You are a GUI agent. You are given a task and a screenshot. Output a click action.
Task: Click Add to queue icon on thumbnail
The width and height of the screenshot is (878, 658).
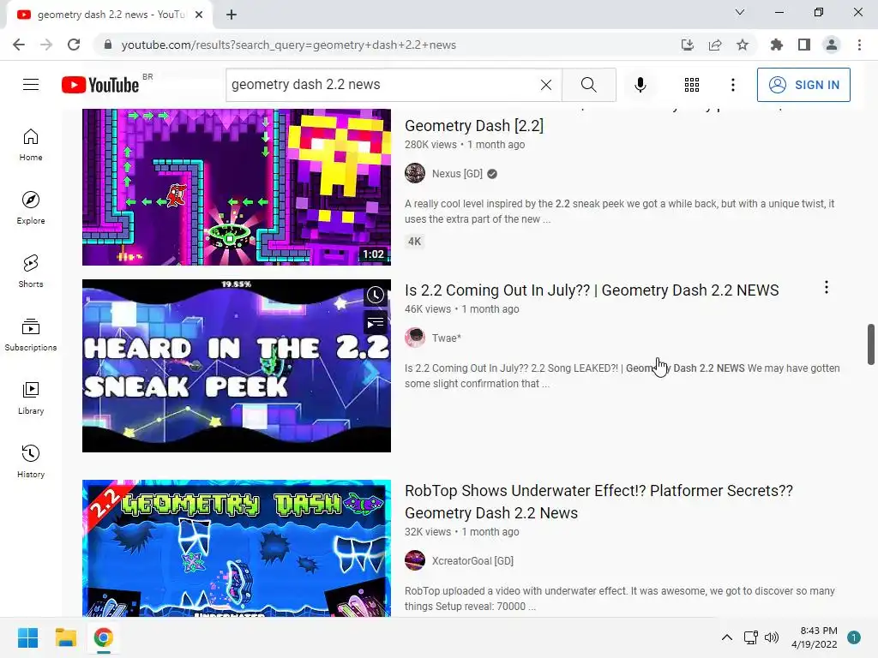coord(376,323)
